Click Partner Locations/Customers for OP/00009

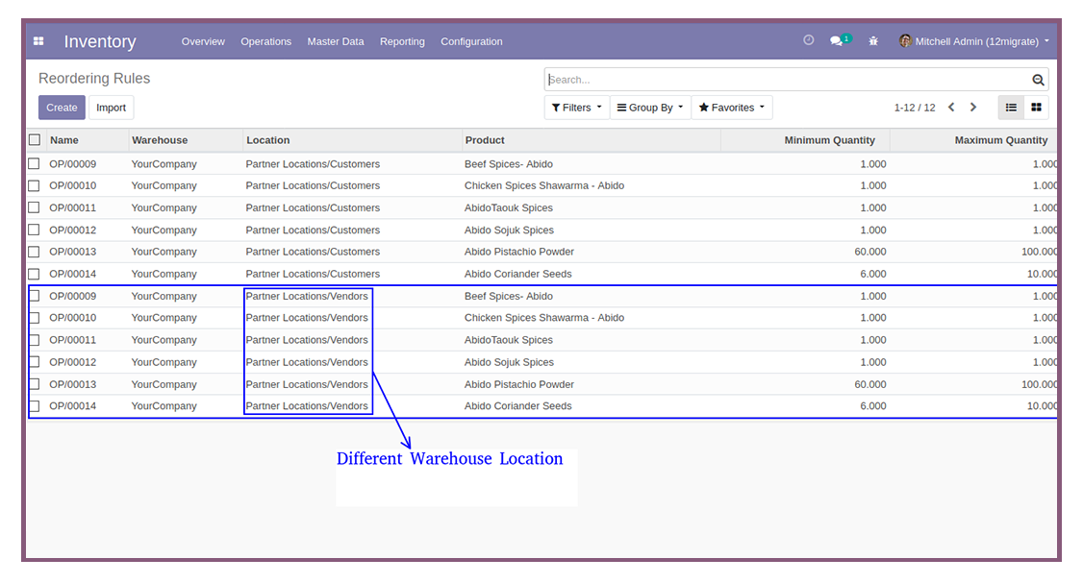coord(313,164)
